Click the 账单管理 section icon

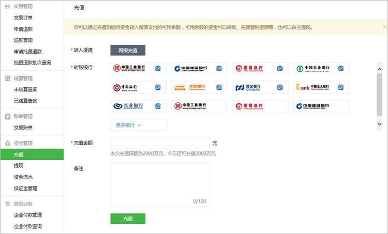click(8, 116)
